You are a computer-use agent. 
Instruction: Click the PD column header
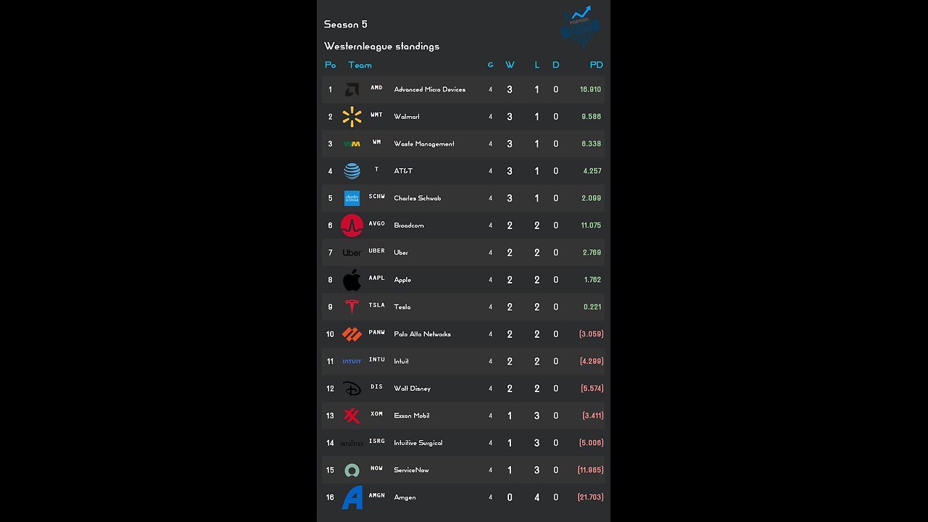pyautogui.click(x=596, y=65)
